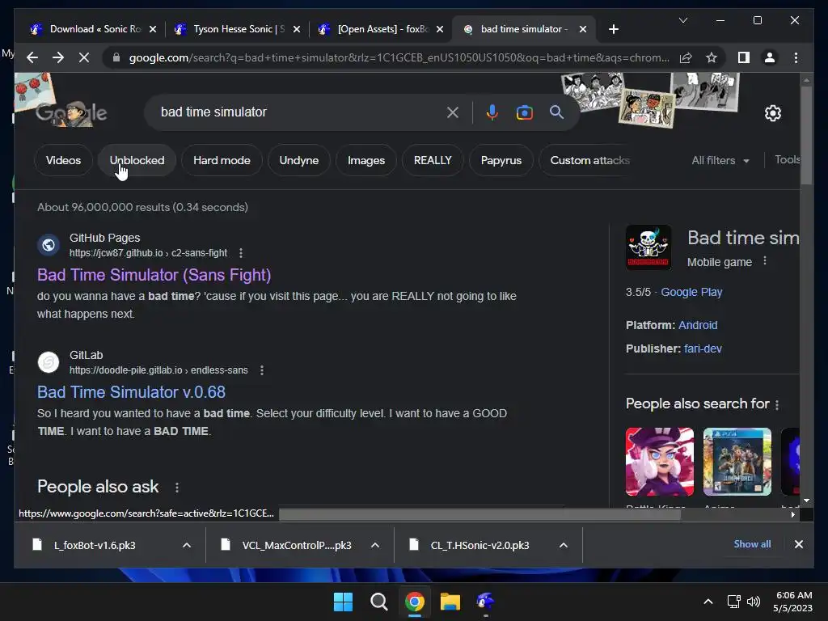Screen dimensions: 828x621
Task: Close the Open Assets foxBot tab
Action: 440,29
